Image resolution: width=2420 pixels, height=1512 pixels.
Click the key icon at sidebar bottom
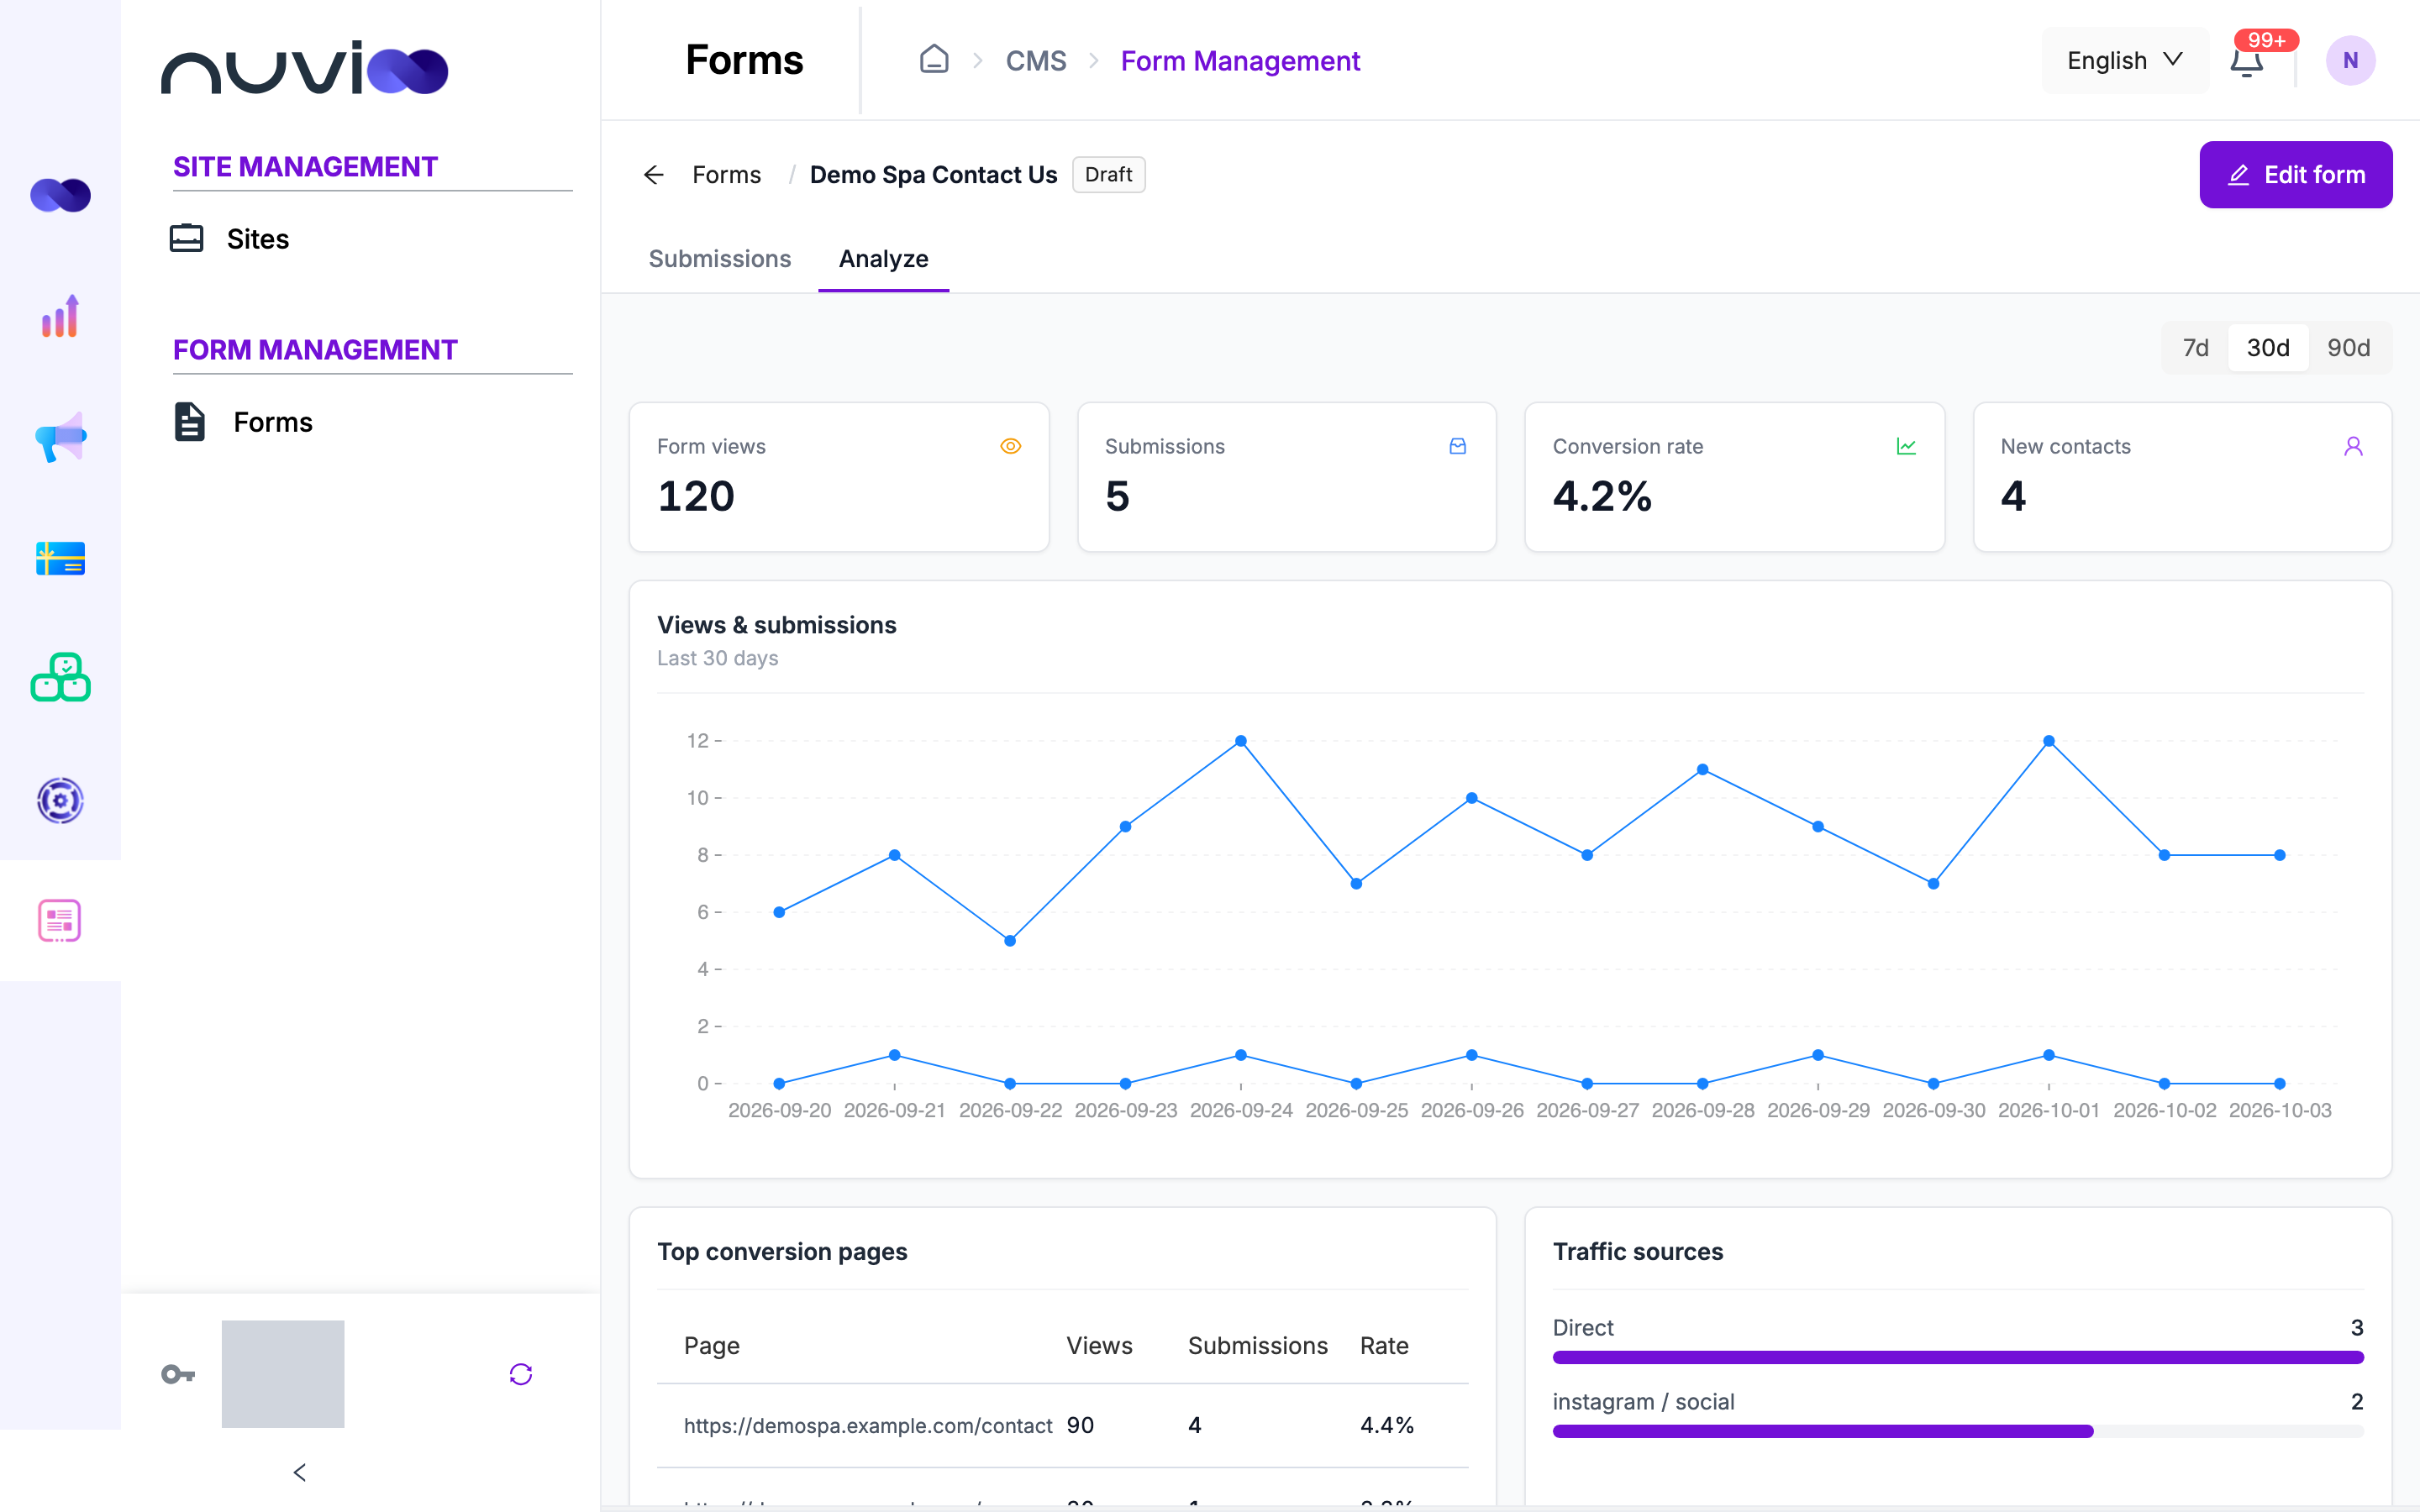click(178, 1374)
